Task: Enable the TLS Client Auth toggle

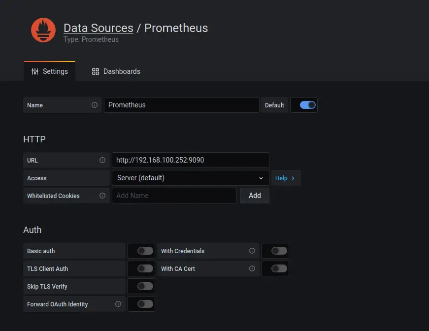Action: point(145,268)
